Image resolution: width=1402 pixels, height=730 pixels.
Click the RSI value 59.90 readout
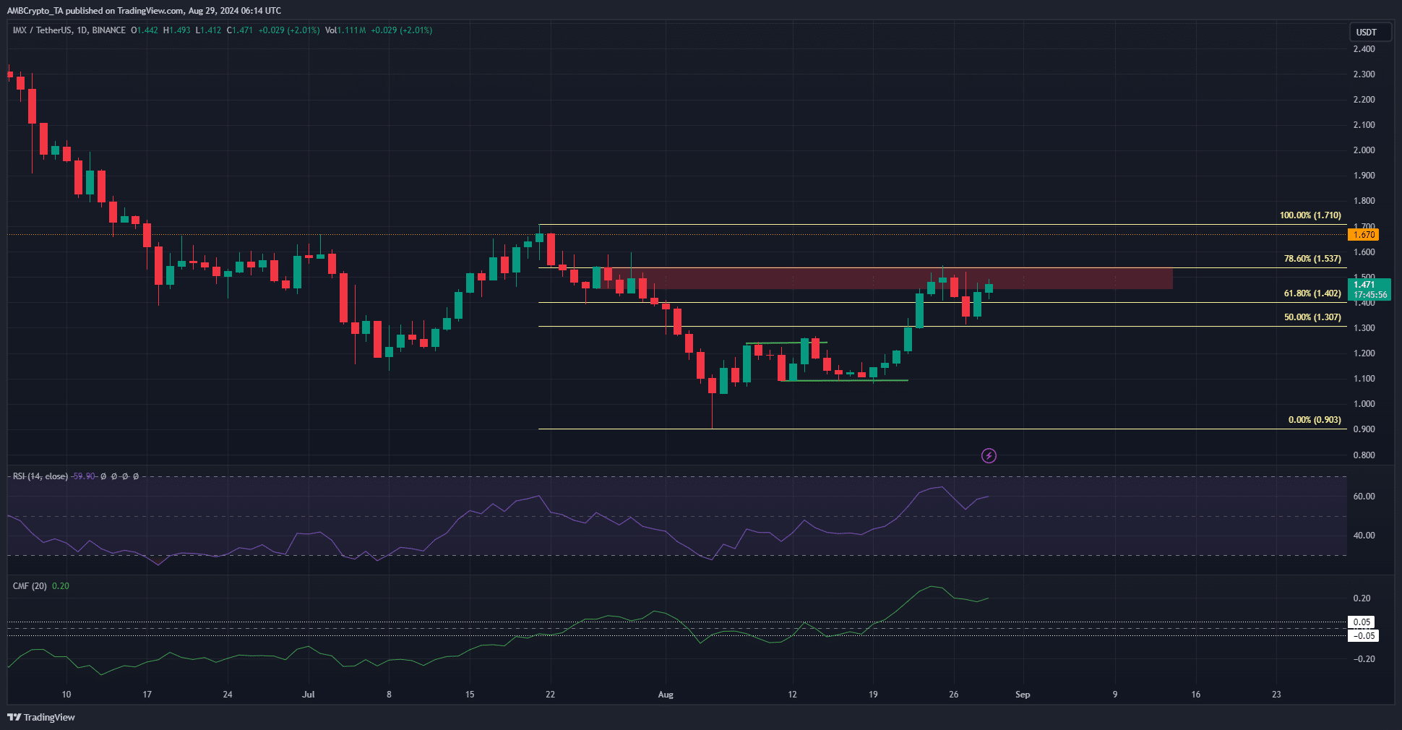pyautogui.click(x=84, y=476)
